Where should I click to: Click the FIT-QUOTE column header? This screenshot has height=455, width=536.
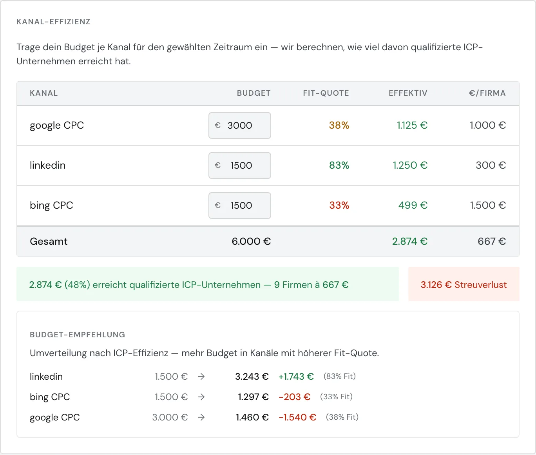326,93
